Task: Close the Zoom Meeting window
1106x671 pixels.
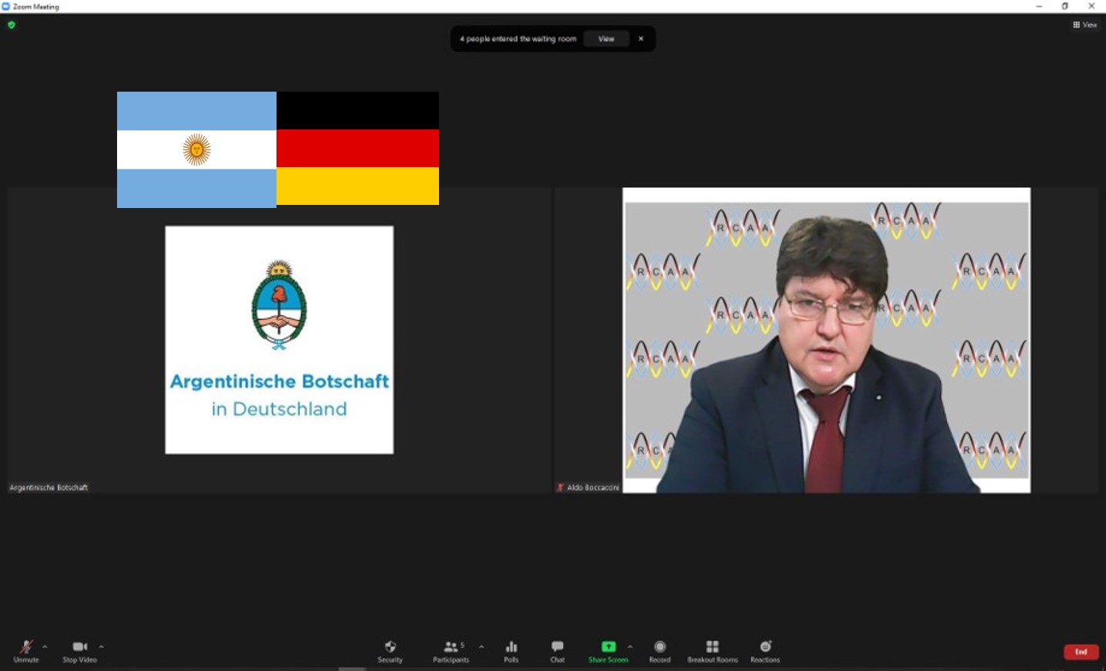Action: click(x=1091, y=6)
